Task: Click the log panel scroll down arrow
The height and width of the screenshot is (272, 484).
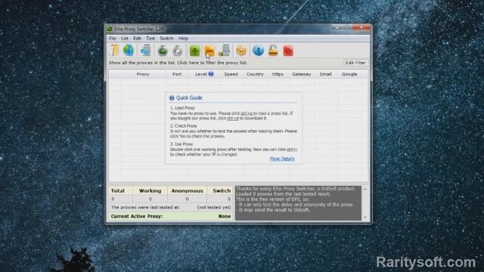Action: (365, 218)
